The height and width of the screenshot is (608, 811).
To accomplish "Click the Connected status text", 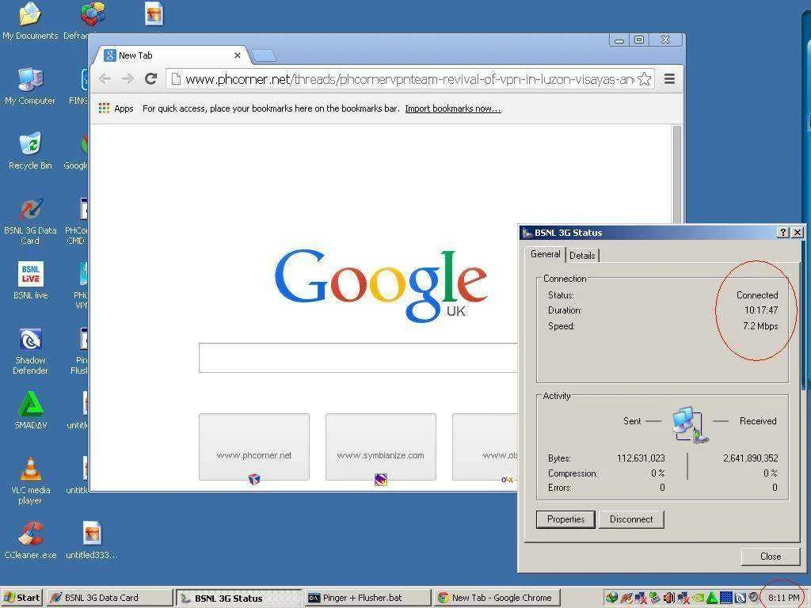I will point(757,294).
